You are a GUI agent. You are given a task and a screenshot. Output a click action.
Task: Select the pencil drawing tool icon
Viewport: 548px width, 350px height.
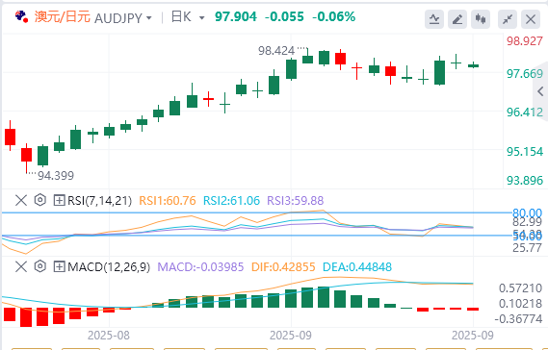(x=457, y=19)
